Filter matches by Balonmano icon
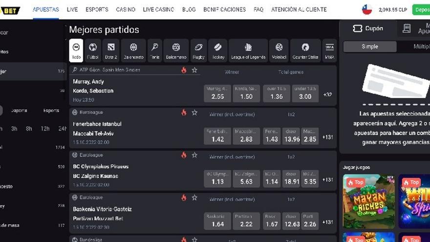This screenshot has width=430, height=242. click(x=176, y=51)
